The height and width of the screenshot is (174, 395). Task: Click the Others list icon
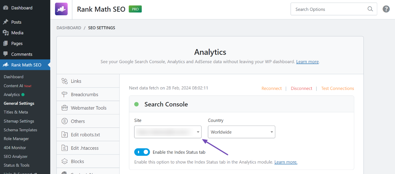65,121
